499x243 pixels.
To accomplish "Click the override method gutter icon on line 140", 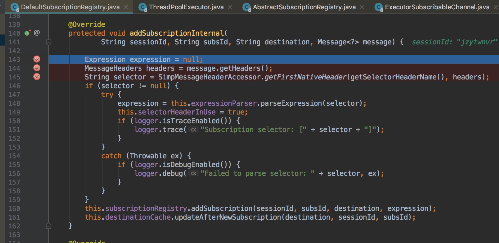I will point(28,33).
